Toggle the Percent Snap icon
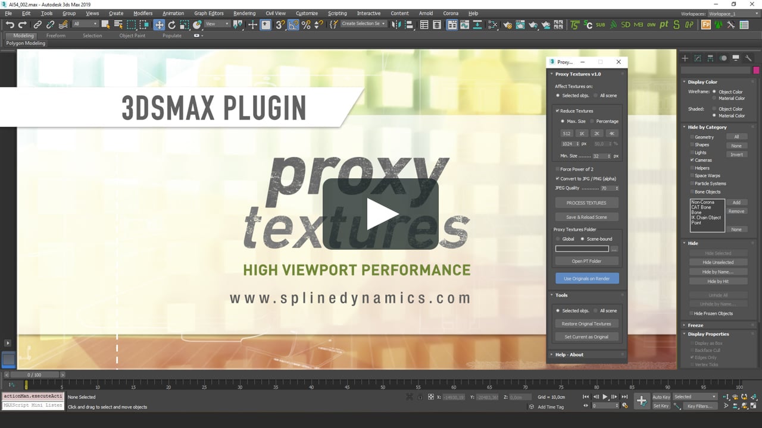762x428 pixels. [x=306, y=24]
